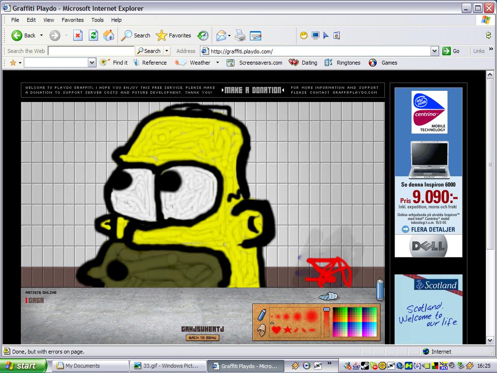Open the Help menu
Screen dimensions: 497x373
pos(116,19)
